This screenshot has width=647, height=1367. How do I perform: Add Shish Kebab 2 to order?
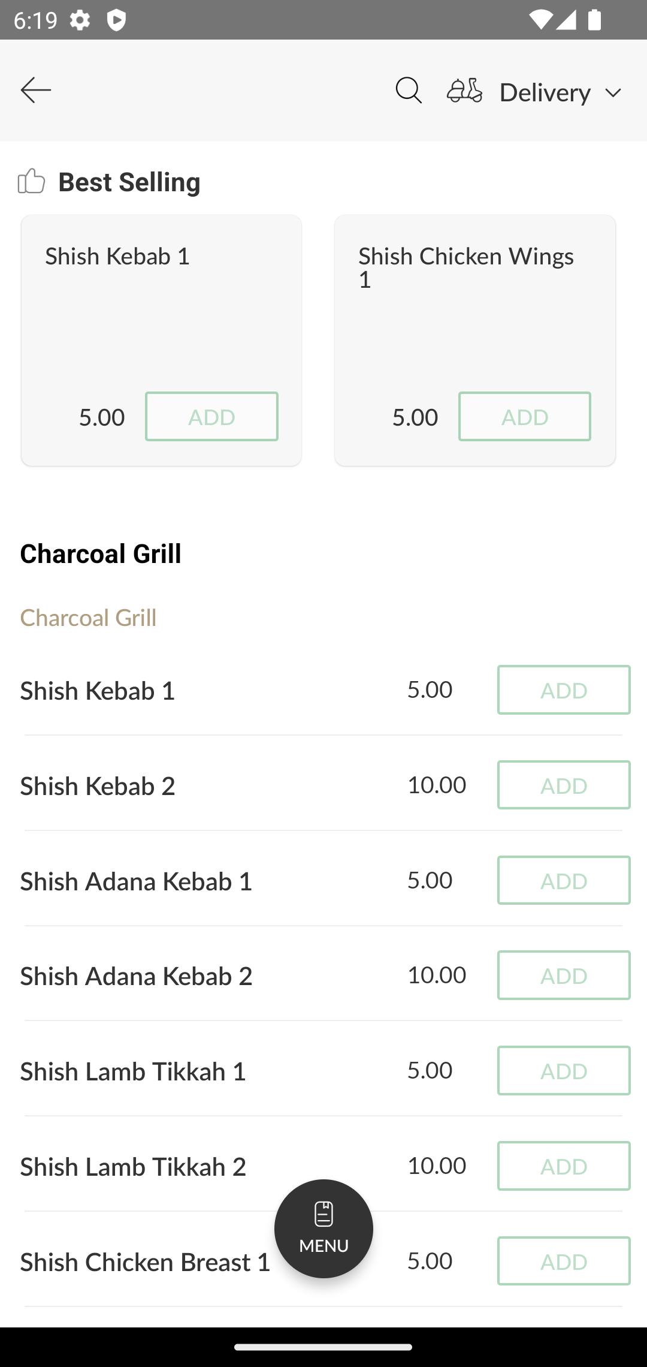coord(564,785)
